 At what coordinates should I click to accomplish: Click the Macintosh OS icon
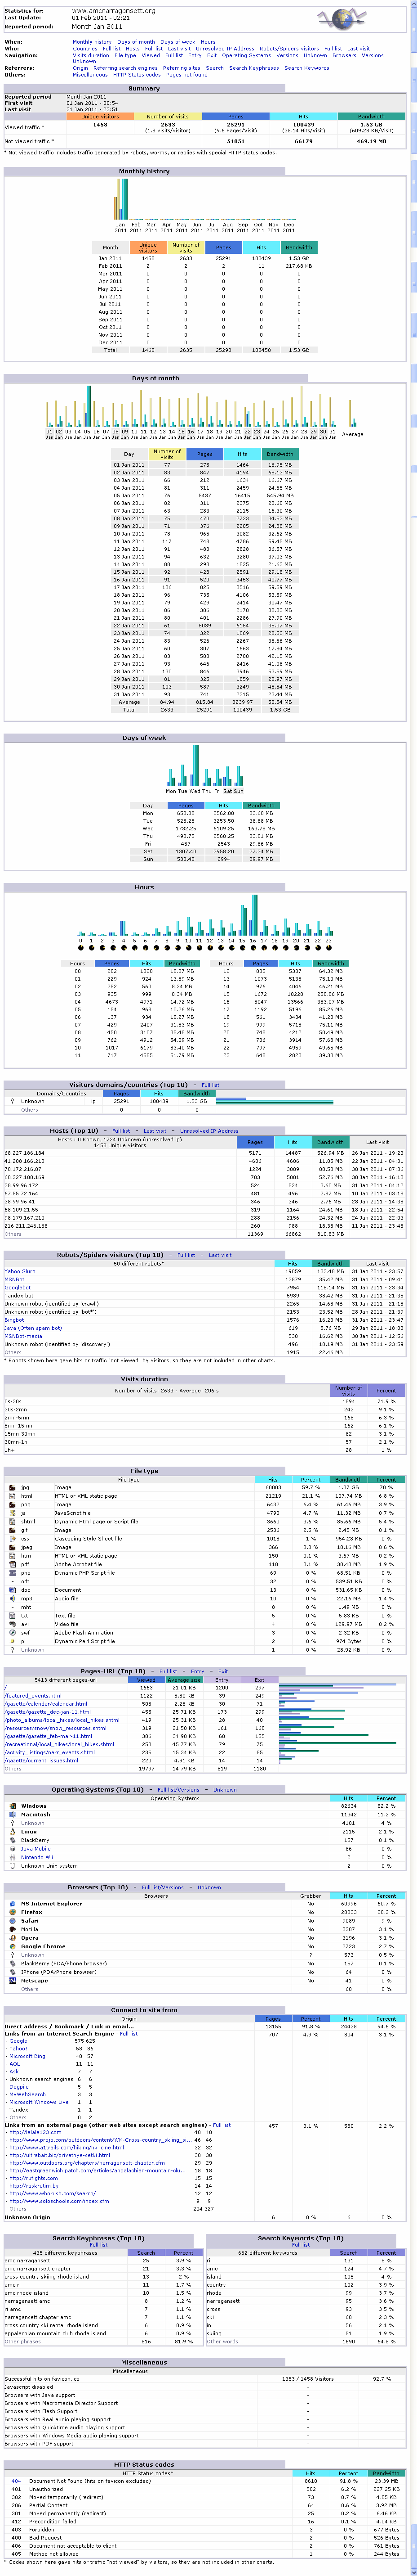pos(12,1814)
